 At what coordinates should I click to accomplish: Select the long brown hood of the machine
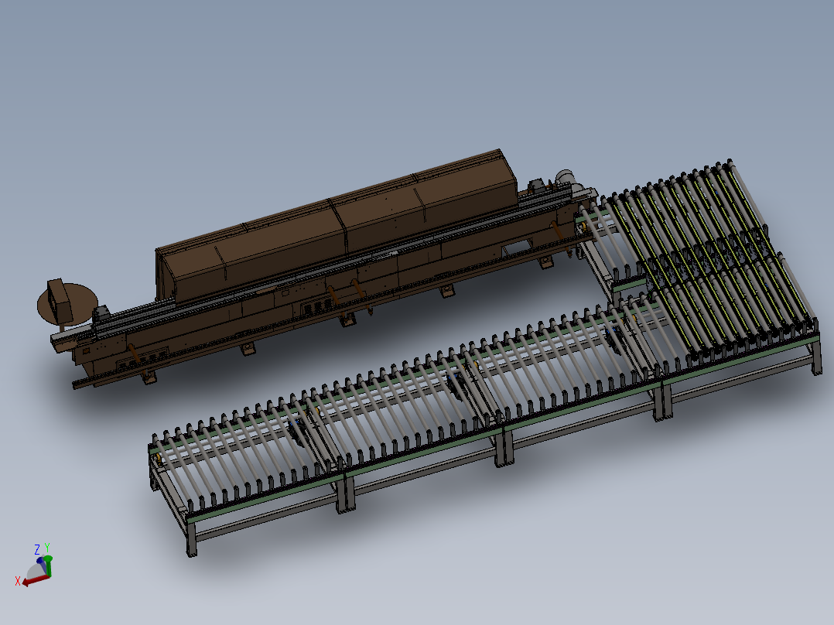pyautogui.click(x=336, y=227)
